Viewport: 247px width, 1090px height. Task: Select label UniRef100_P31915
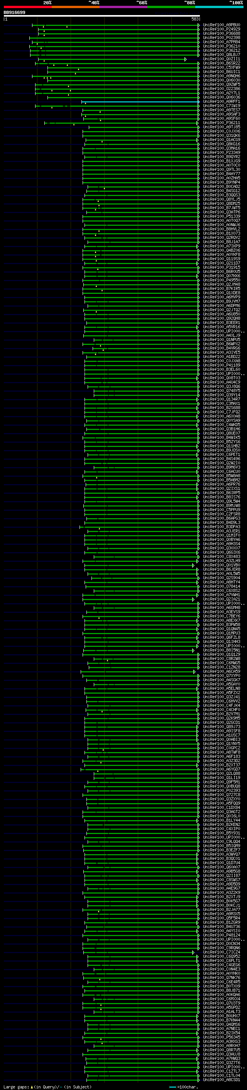coord(221,268)
